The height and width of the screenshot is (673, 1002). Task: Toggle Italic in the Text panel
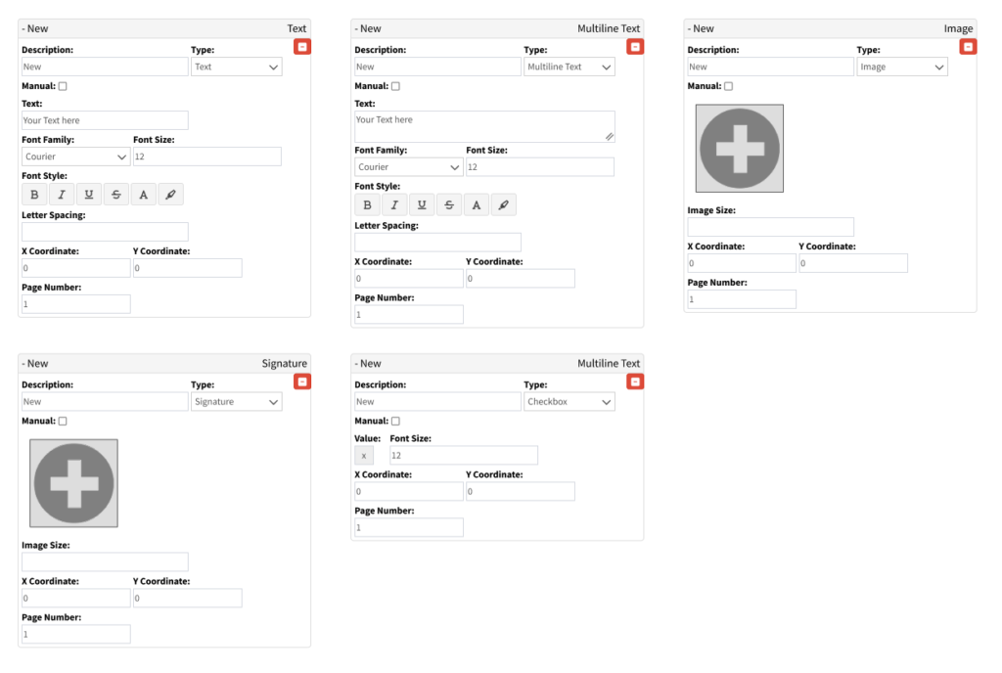coord(62,195)
